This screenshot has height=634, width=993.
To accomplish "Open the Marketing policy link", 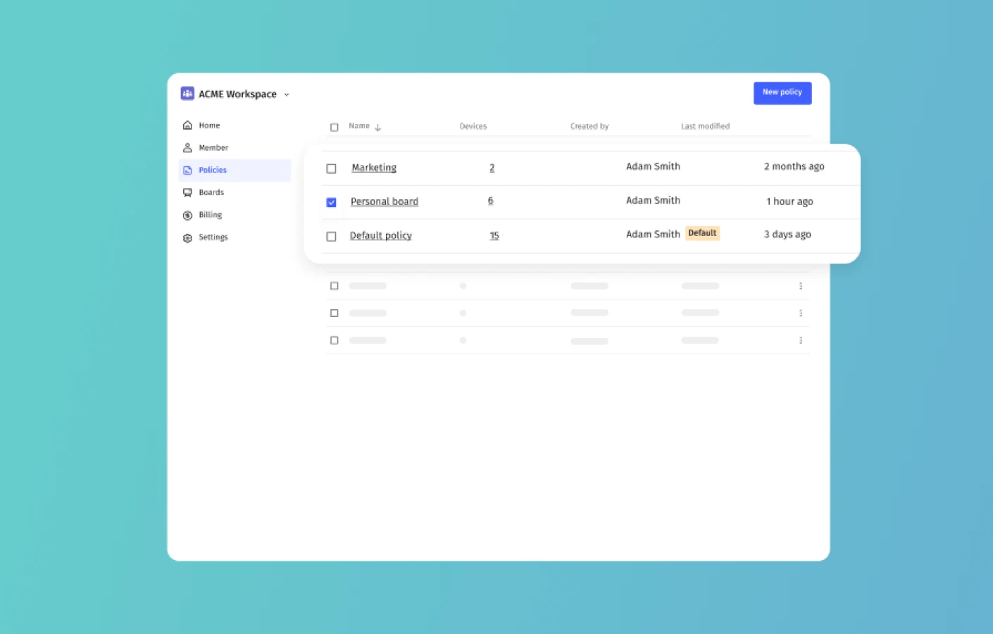I will coord(374,168).
